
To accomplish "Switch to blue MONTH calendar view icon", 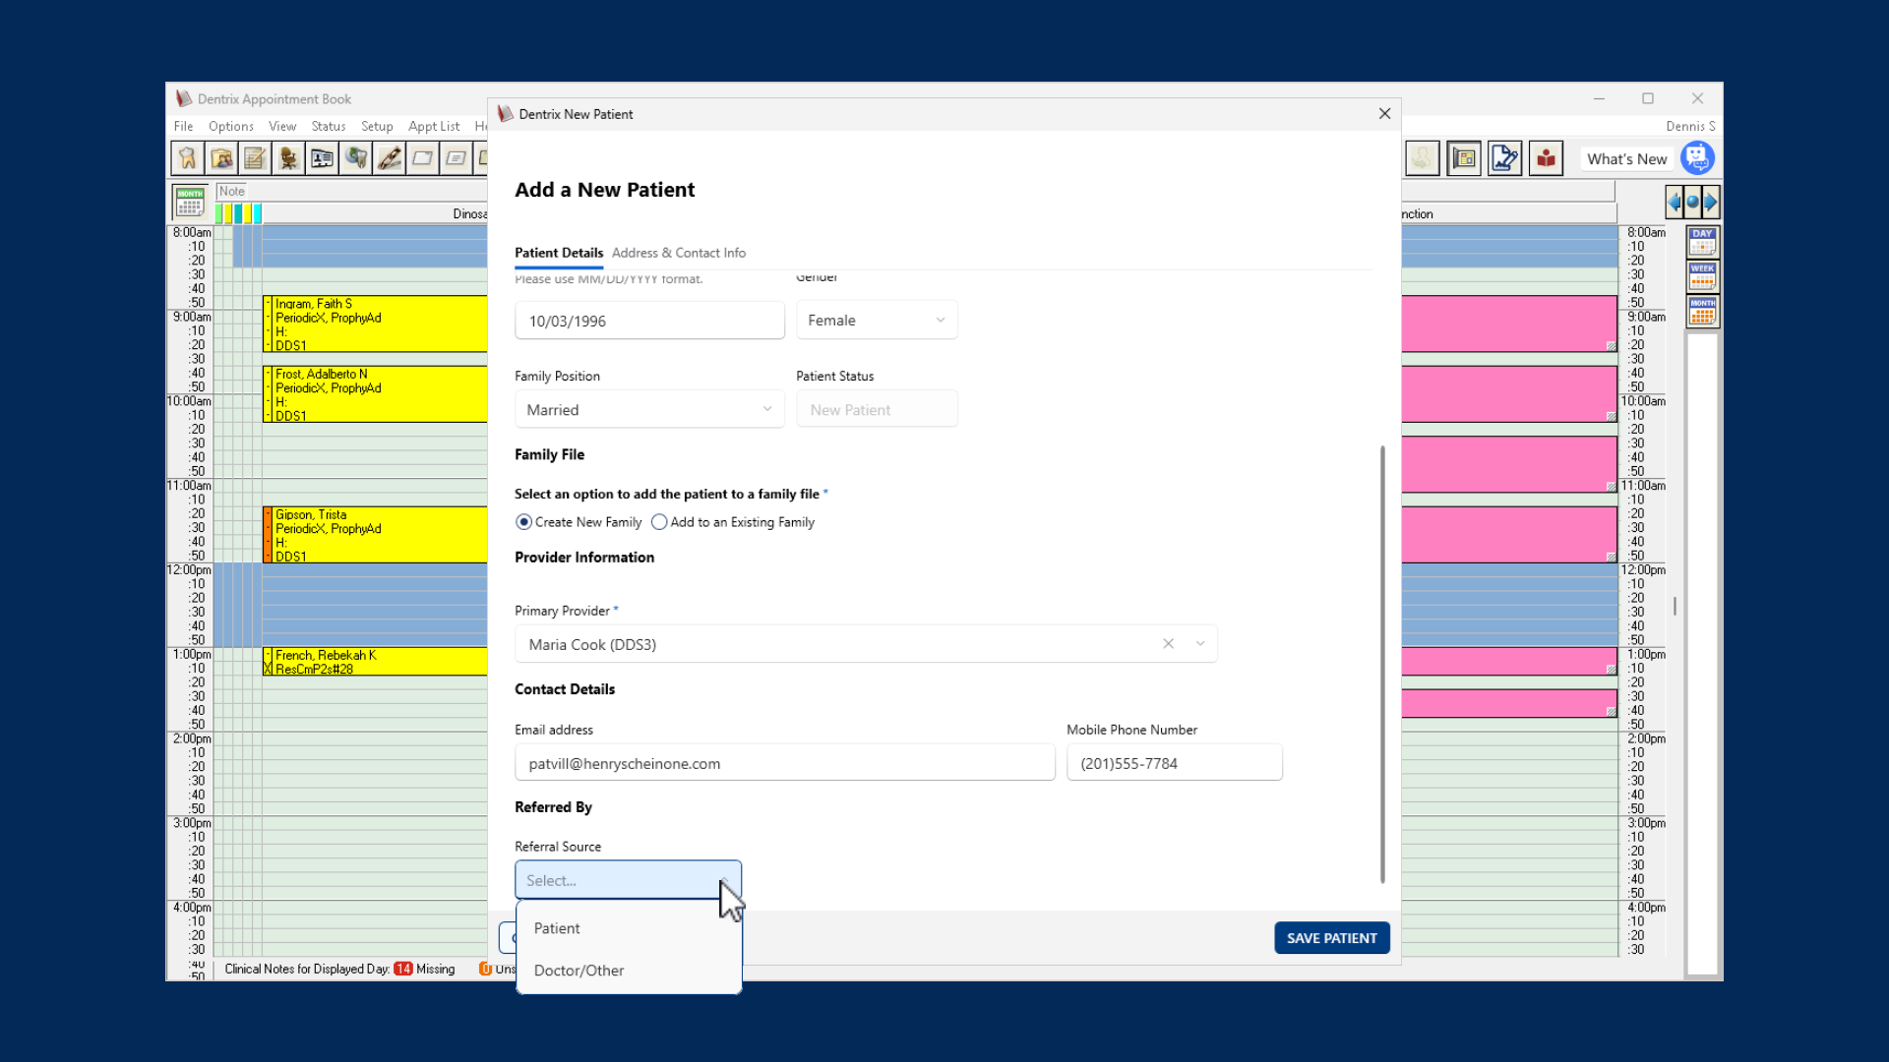I will tap(1702, 312).
